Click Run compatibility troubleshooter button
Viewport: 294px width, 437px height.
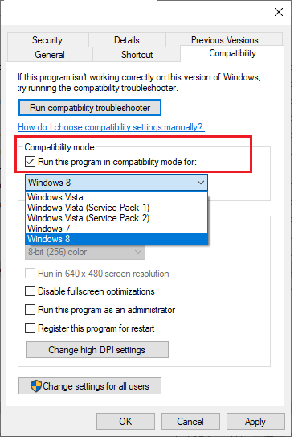point(90,108)
